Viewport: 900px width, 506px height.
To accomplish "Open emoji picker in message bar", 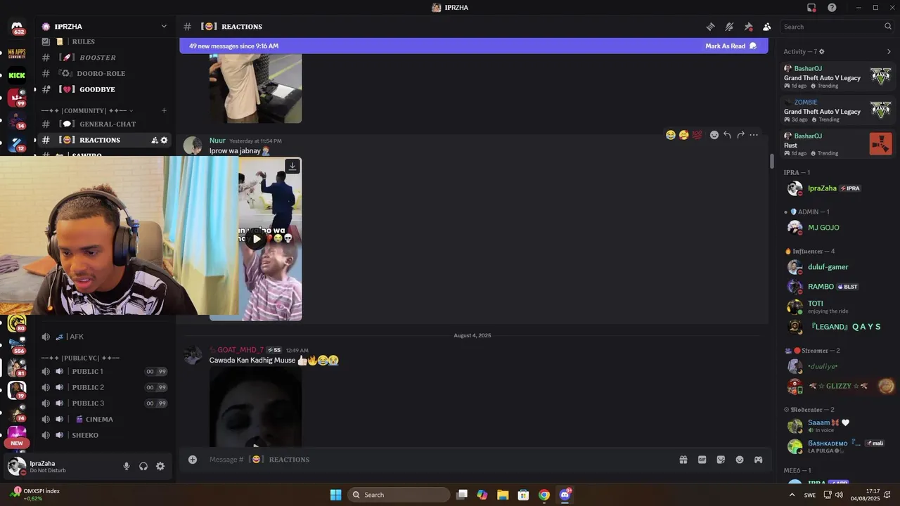I will 740,460.
